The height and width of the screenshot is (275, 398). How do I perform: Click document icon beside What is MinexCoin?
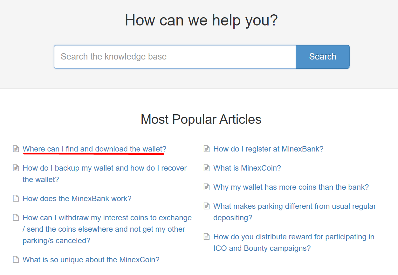click(x=207, y=168)
